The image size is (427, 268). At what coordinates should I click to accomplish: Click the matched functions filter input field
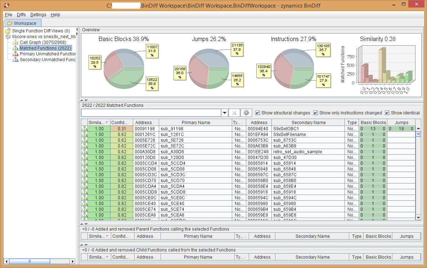[151, 113]
